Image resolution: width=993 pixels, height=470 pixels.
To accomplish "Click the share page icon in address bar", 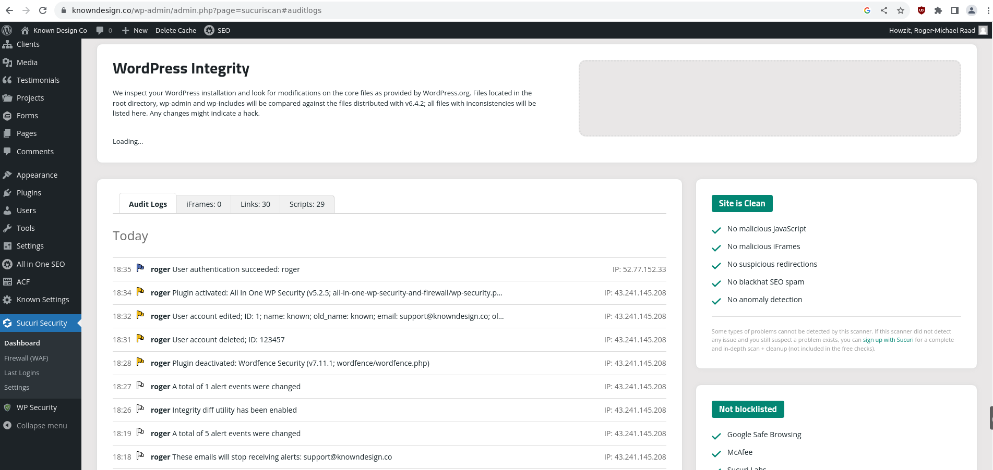I will 884,10.
